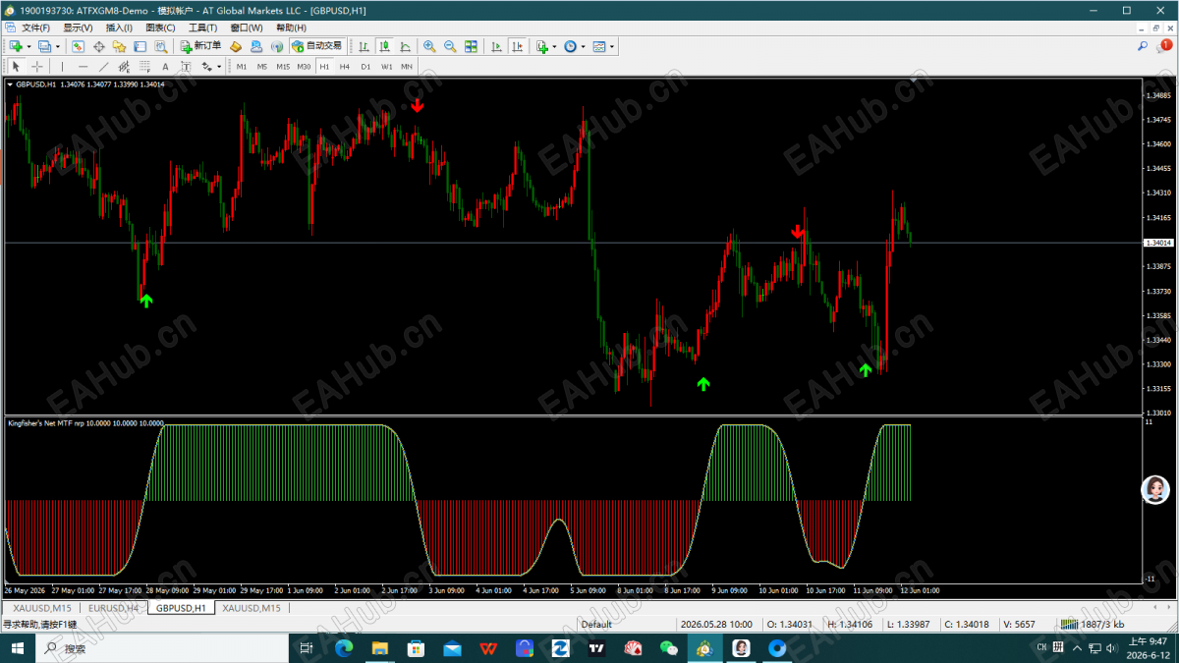This screenshot has height=663, width=1179.
Task: Click the floating avatar icon beside chart
Action: click(1155, 489)
